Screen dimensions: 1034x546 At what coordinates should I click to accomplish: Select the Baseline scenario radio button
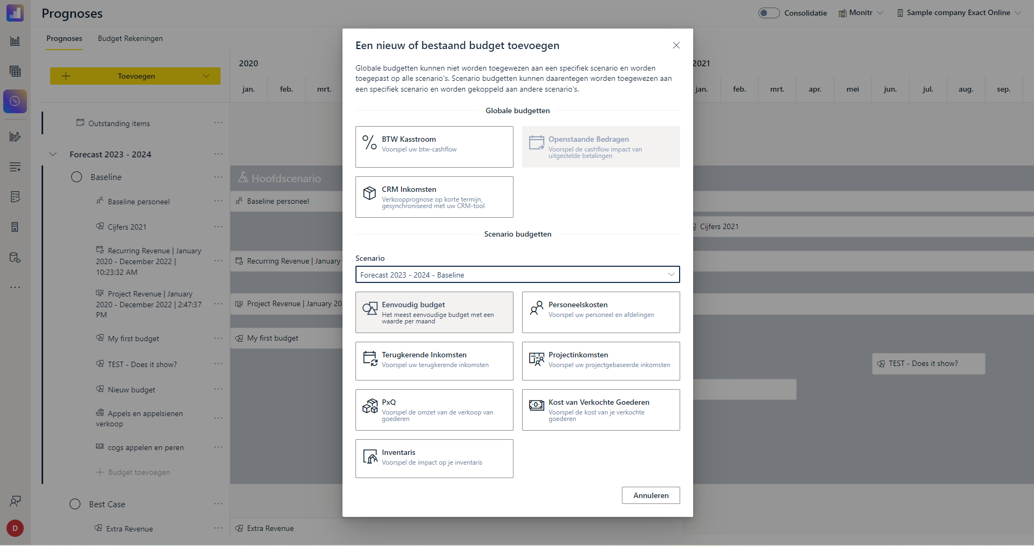[77, 177]
